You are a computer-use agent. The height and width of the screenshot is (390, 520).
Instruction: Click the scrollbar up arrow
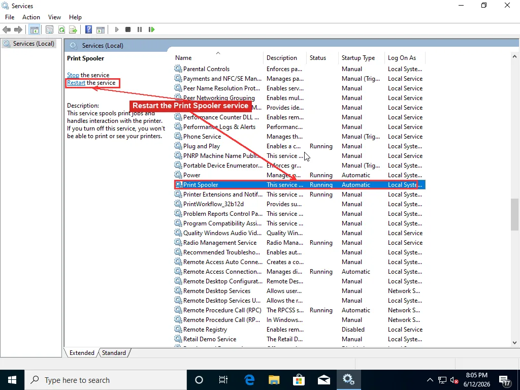click(x=514, y=57)
